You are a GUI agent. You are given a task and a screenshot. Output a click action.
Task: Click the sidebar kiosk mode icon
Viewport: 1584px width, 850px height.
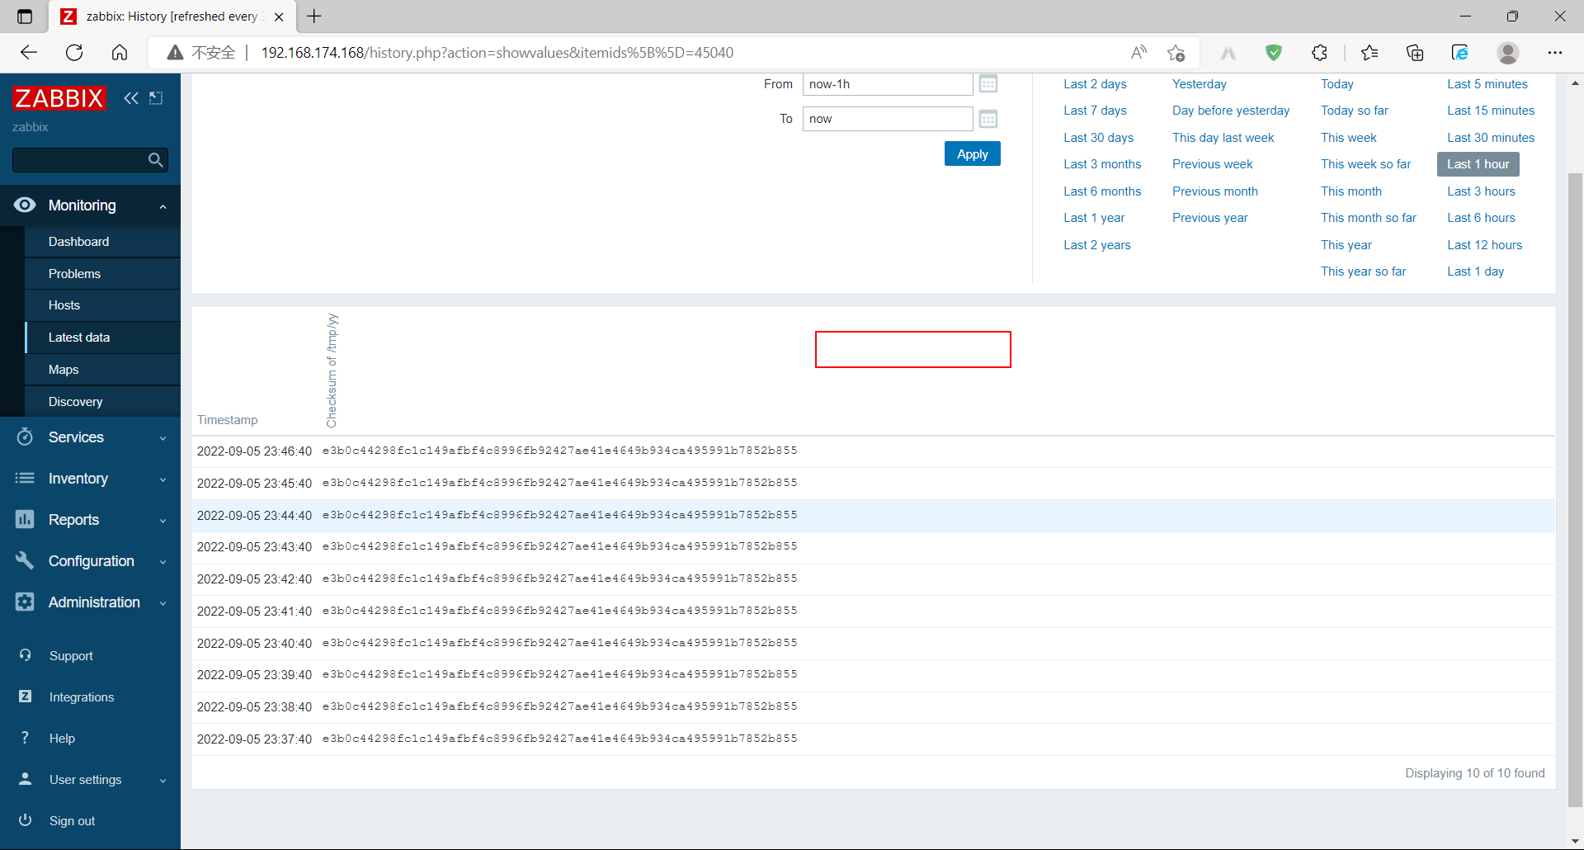tap(156, 98)
